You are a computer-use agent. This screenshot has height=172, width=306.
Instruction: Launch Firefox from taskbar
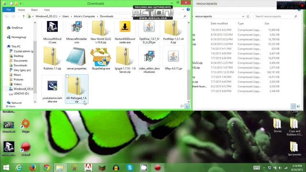click(33, 168)
